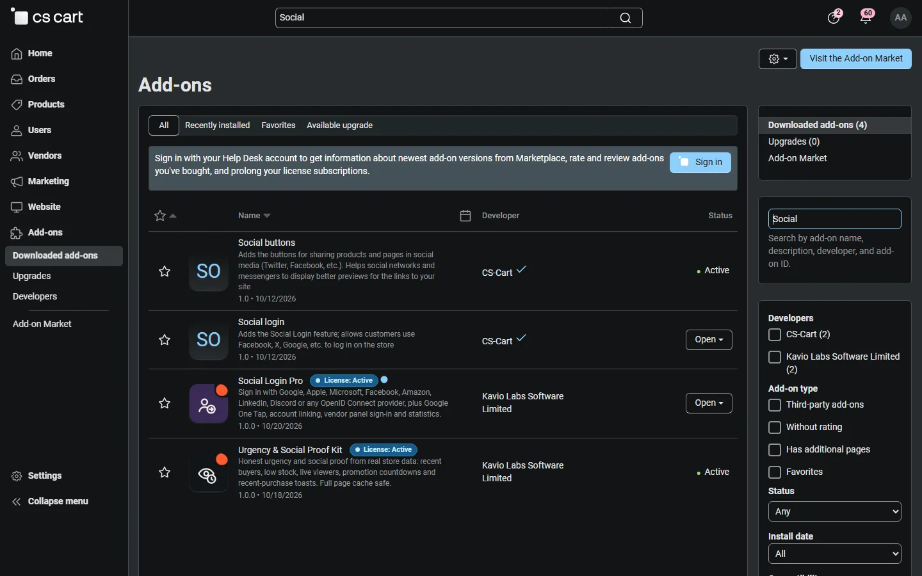The width and height of the screenshot is (922, 576).
Task: Open the quick-help icon with badge 2
Action: click(834, 17)
